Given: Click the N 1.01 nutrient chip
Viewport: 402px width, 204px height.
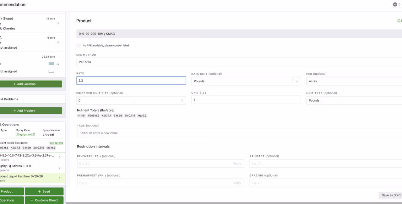Looking at the screenshot, I should click(x=81, y=116).
